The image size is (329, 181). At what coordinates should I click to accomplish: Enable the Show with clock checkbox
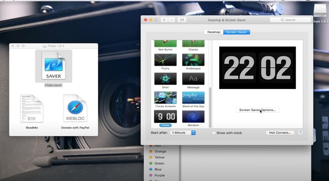click(214, 133)
